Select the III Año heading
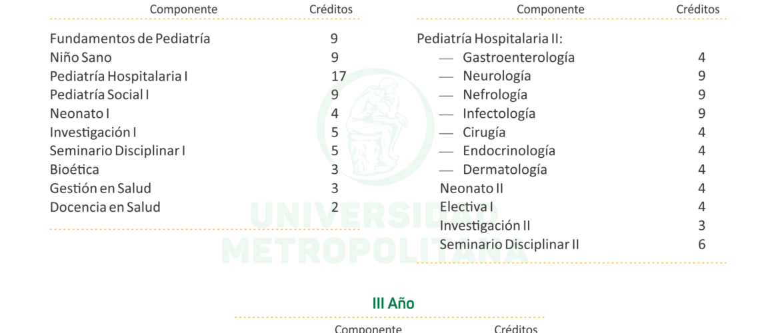Viewport: 780px width, 333px height. [x=393, y=304]
